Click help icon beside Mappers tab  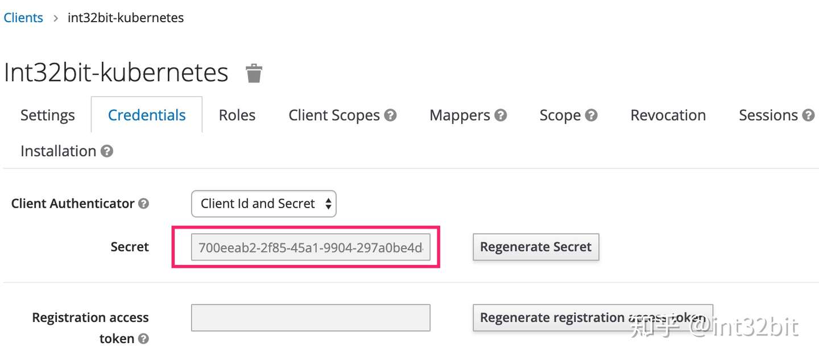click(x=500, y=115)
